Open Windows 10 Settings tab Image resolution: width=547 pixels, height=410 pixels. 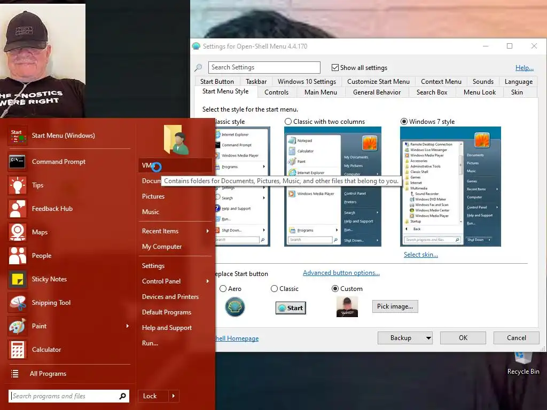click(x=307, y=82)
